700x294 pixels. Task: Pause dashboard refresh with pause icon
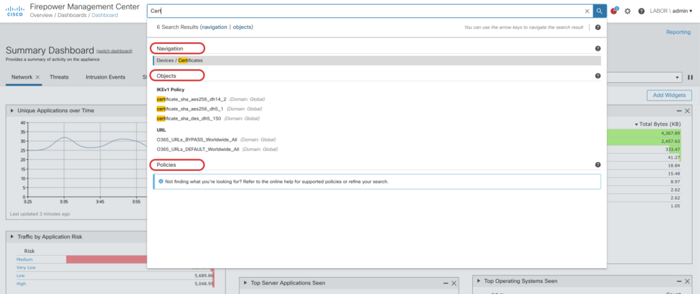[690, 77]
